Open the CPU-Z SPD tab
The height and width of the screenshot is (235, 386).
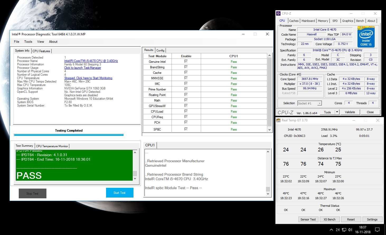[x=335, y=21]
